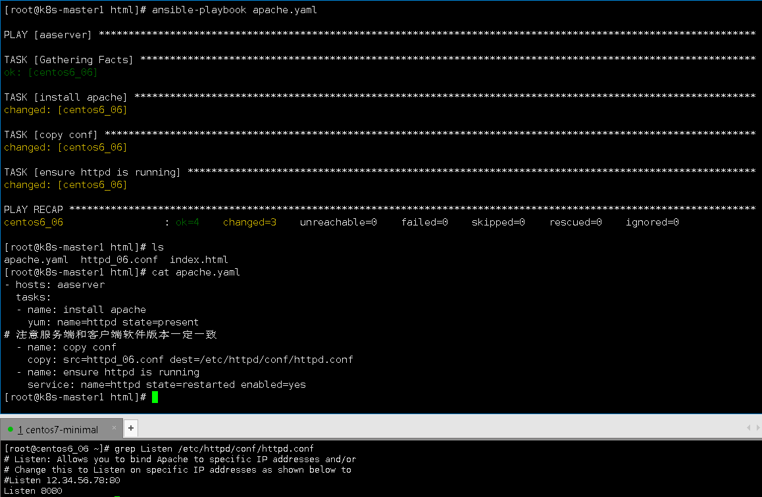Viewport: 762px width, 497px height.
Task: Click the tab bar scroll-left arrow
Action: click(748, 427)
